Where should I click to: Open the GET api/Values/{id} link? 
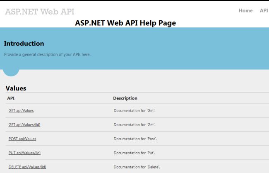click(x=24, y=125)
